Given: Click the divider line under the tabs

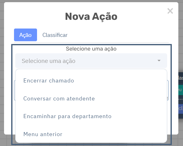Looking at the screenshot, I should click(91, 43).
